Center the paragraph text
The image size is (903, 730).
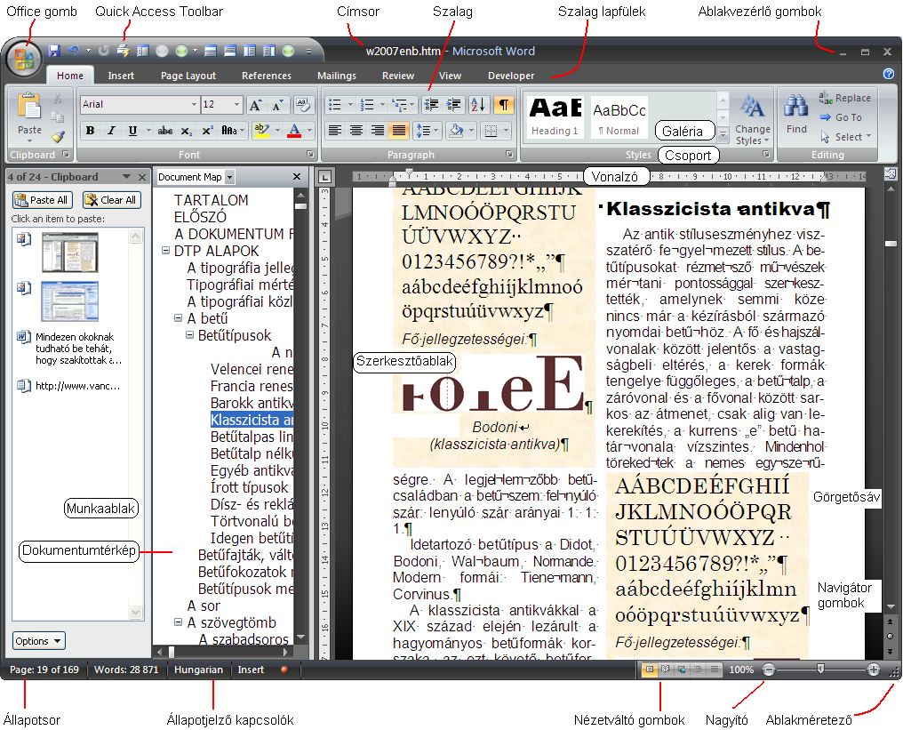(356, 131)
